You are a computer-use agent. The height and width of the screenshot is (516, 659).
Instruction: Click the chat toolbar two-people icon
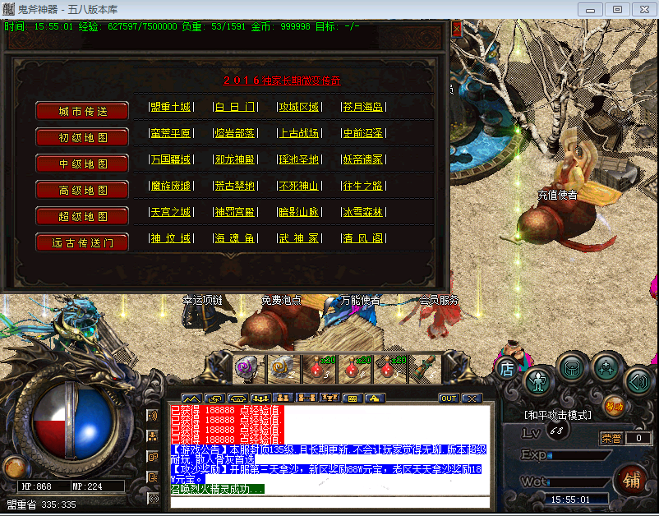(283, 398)
